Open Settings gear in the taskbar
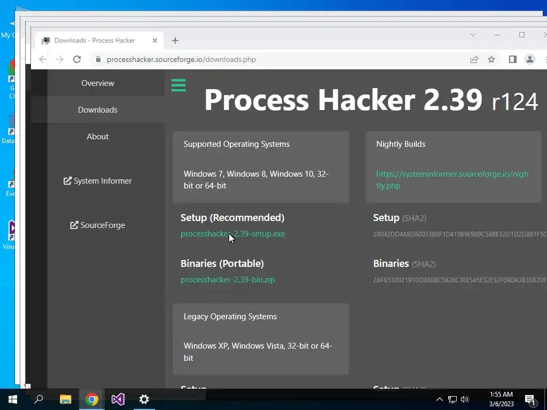The height and width of the screenshot is (410, 547). pos(144,399)
